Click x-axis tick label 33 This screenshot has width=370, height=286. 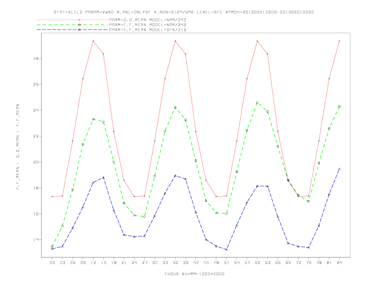coord(165,263)
